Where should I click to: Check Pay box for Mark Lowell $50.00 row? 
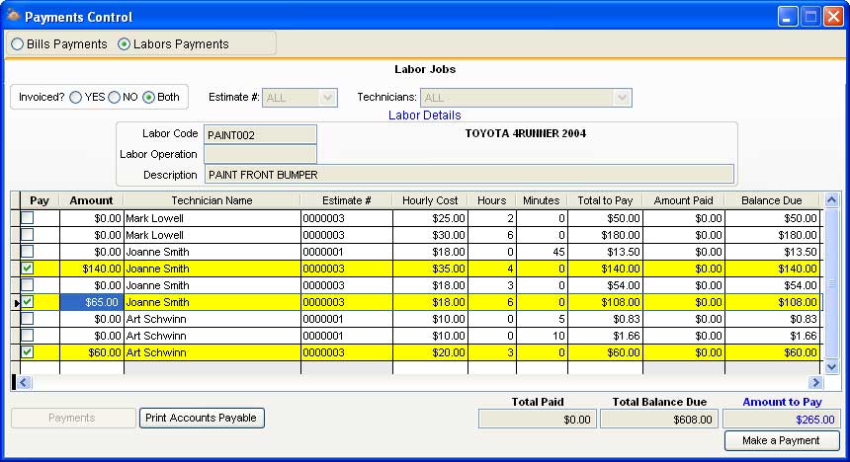pos(27,218)
